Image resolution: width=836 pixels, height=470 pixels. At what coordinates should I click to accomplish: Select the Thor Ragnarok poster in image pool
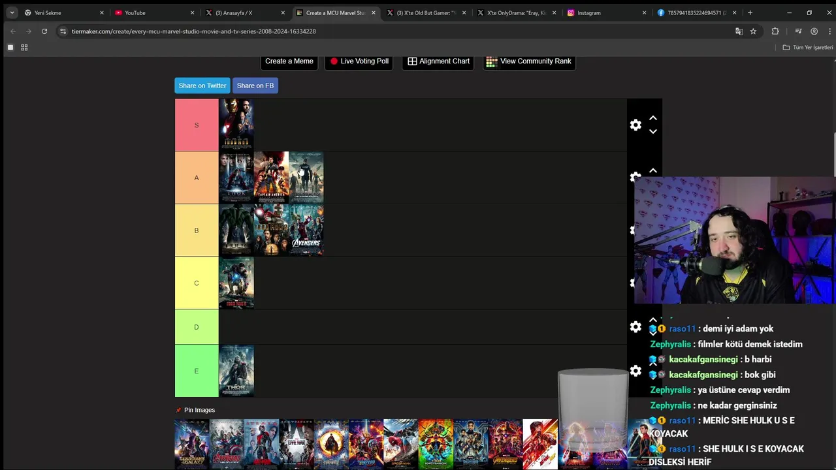[436, 445]
